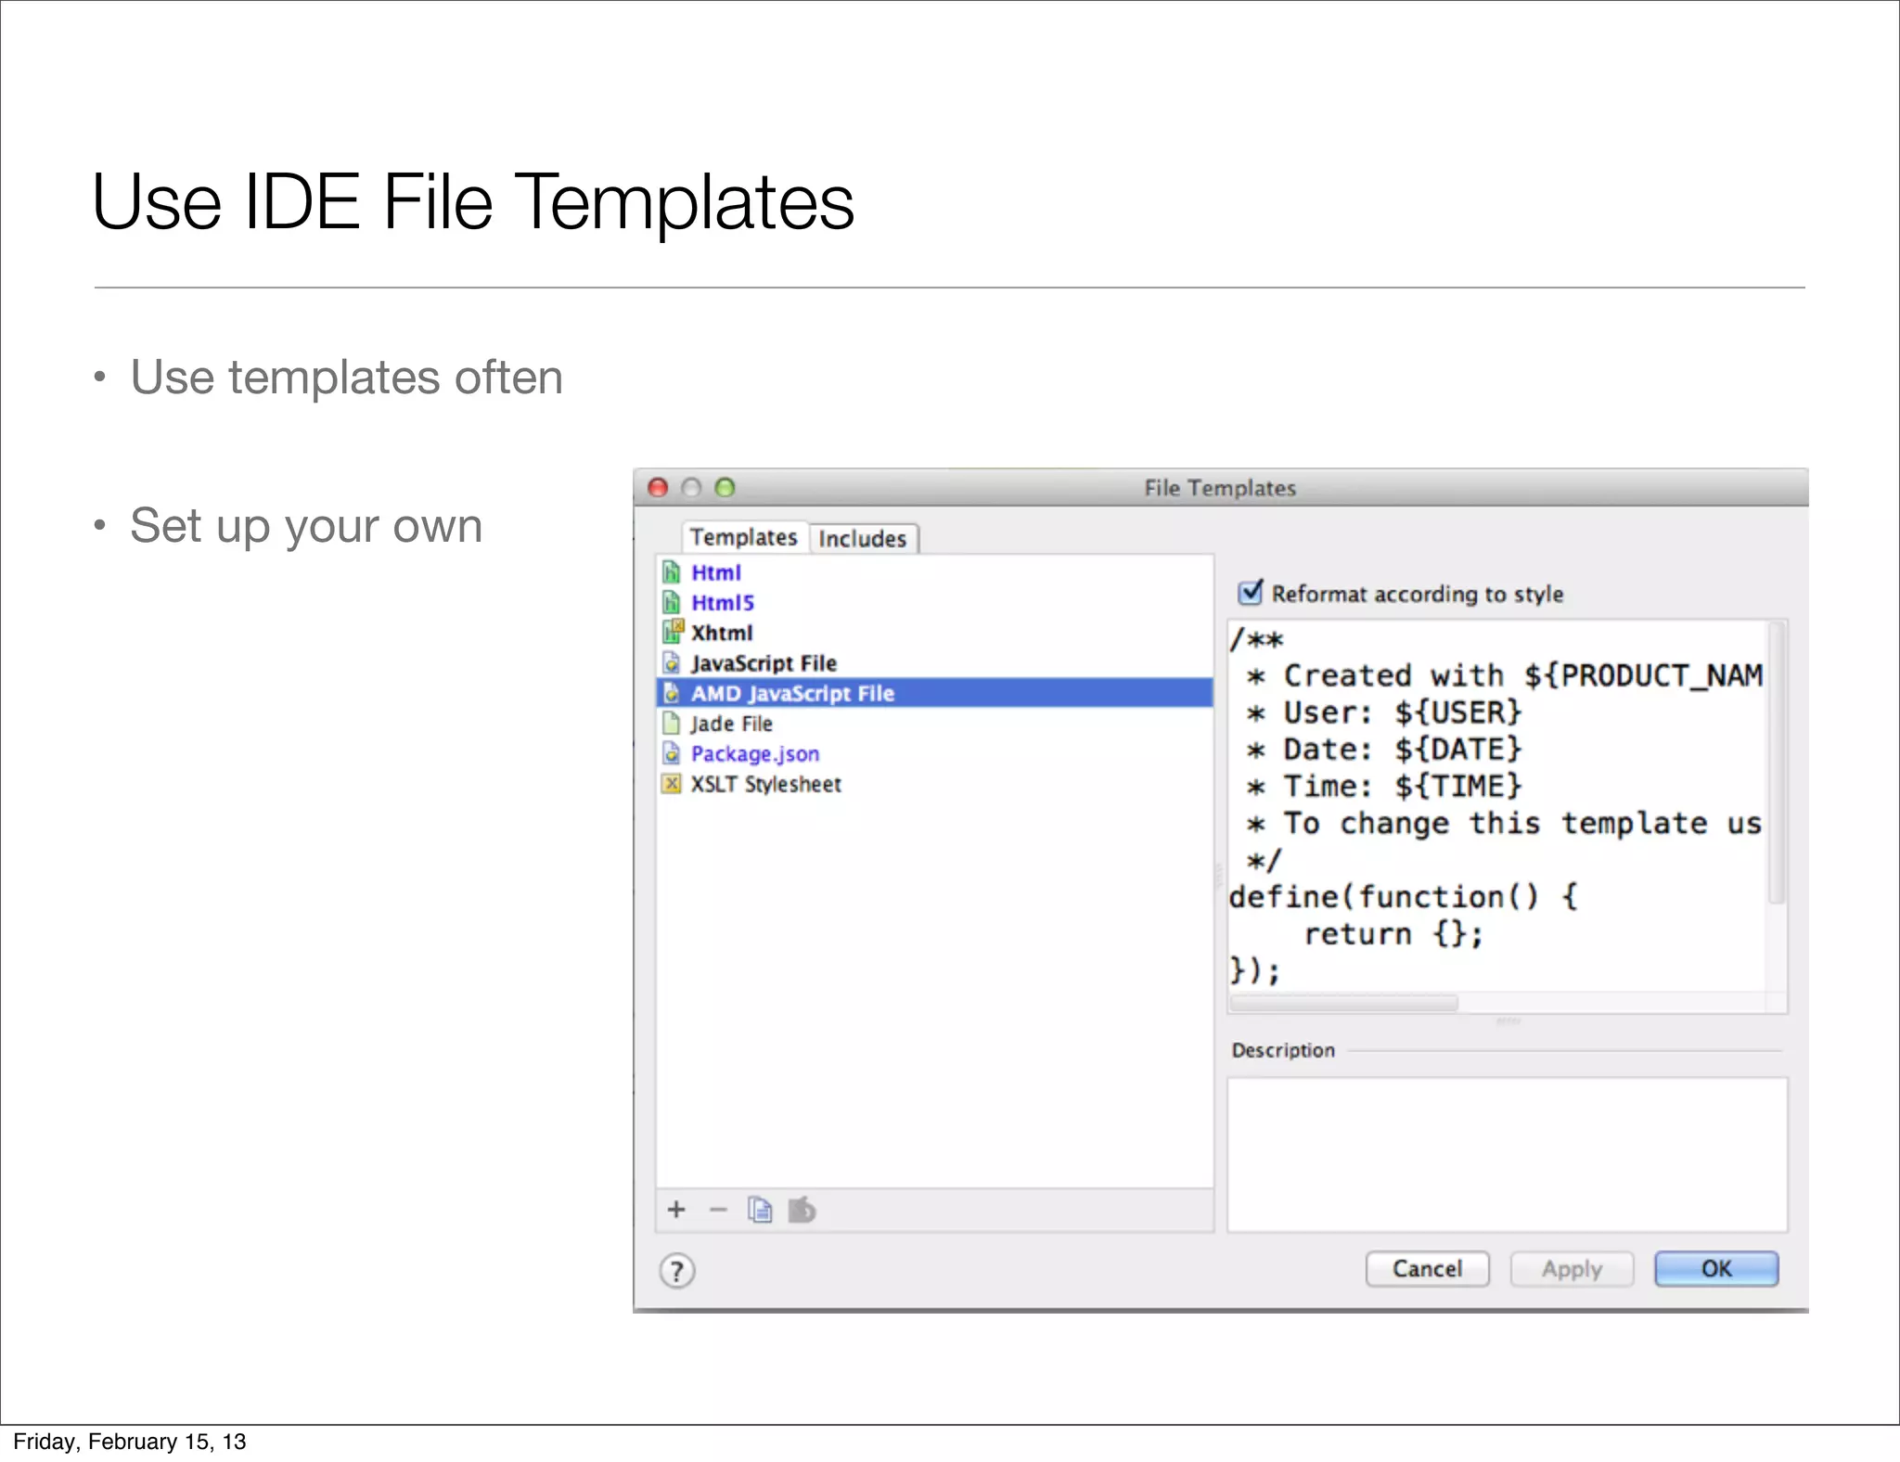Click the JavaScript File template icon

click(672, 663)
